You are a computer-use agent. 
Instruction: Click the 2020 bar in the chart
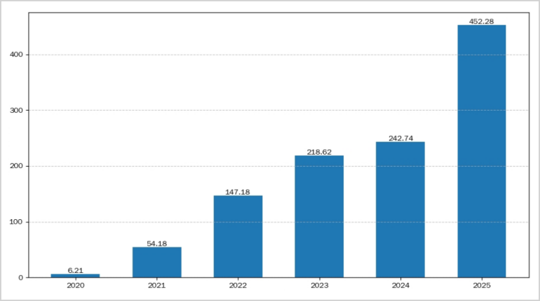coord(75,276)
